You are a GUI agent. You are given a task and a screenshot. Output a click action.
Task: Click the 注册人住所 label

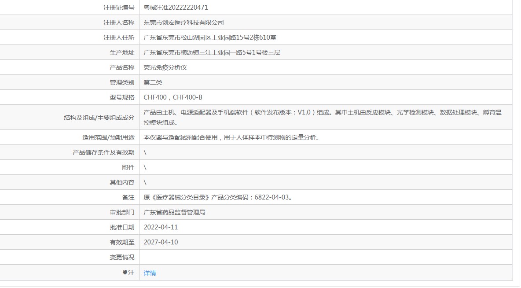coord(119,37)
